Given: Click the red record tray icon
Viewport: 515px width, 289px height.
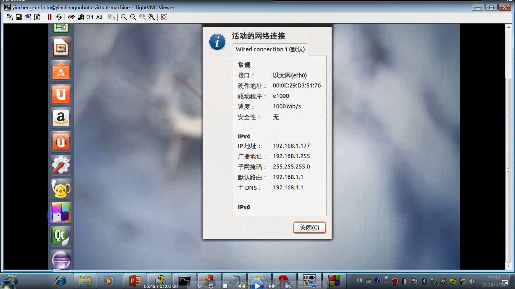Looking at the screenshot, I should pos(395,281).
